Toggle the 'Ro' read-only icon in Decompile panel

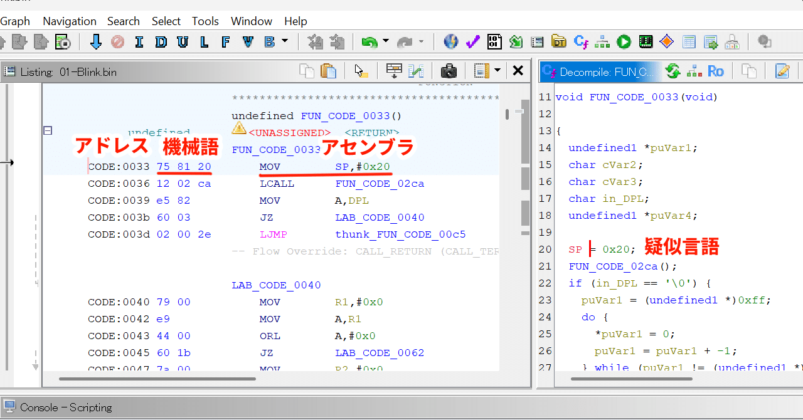(716, 71)
